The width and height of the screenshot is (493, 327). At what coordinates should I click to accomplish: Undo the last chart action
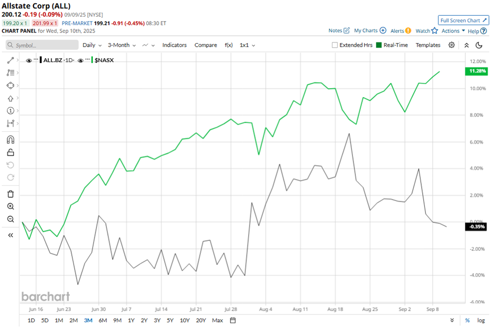[10, 165]
